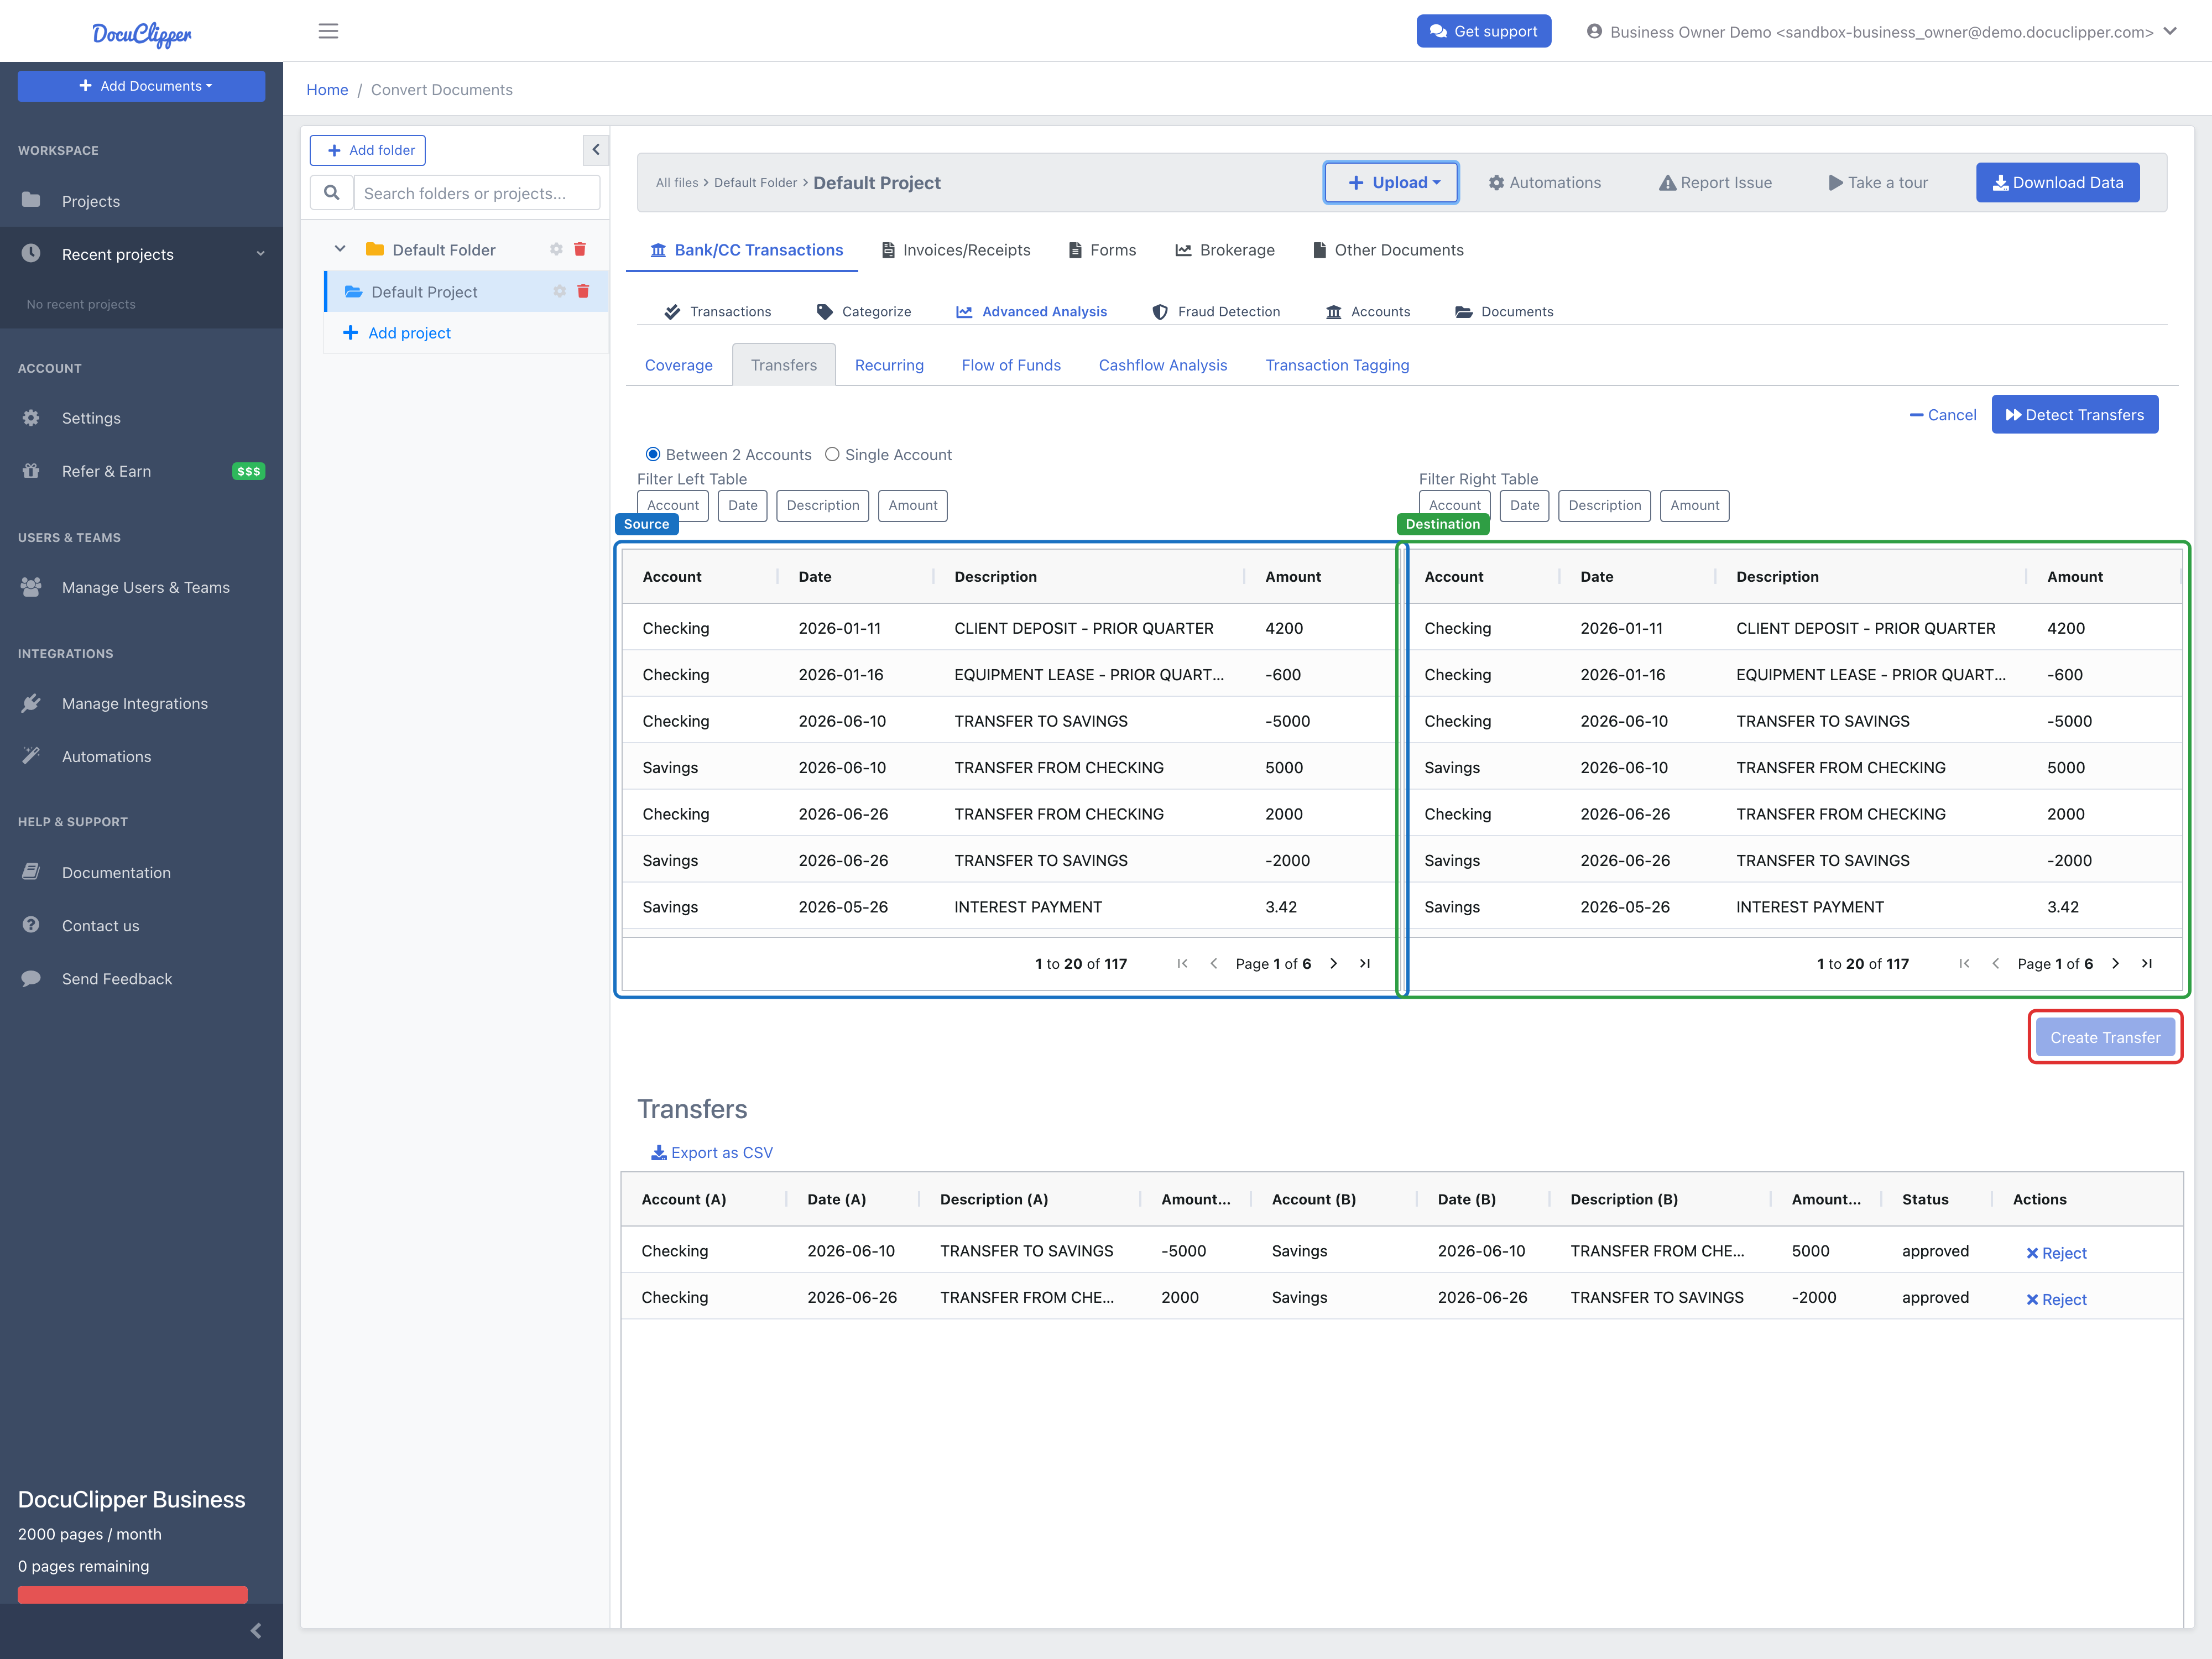Viewport: 2212px width, 1659px height.
Task: Expand Recent projects section
Action: [x=141, y=254]
